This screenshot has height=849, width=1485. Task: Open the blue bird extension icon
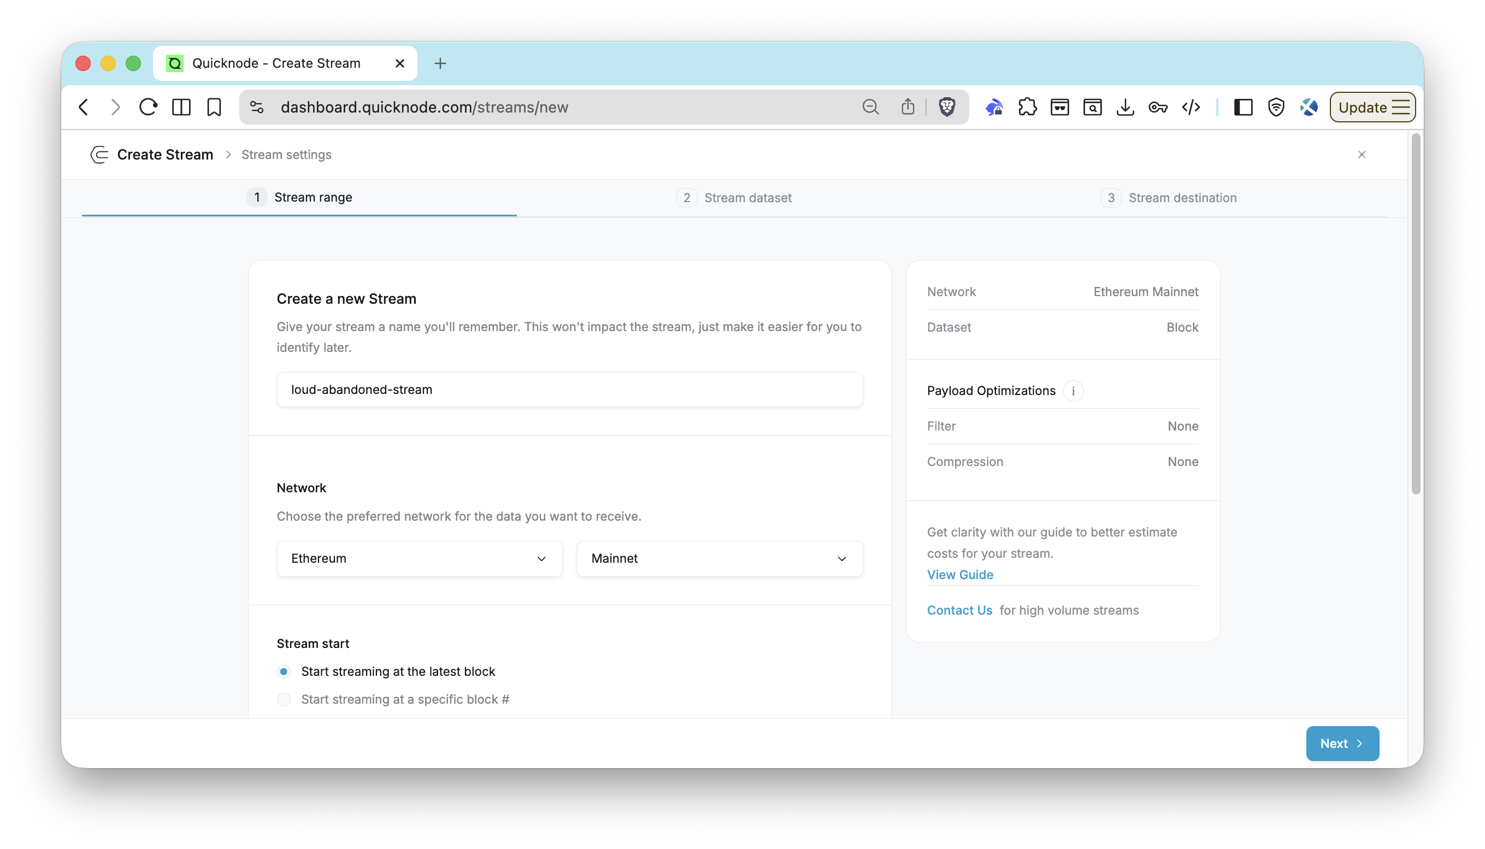[x=994, y=107]
